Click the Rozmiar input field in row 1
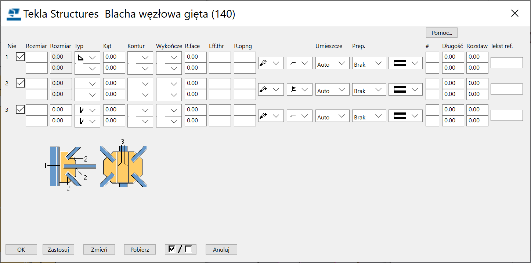The width and height of the screenshot is (531, 263). coord(36,57)
